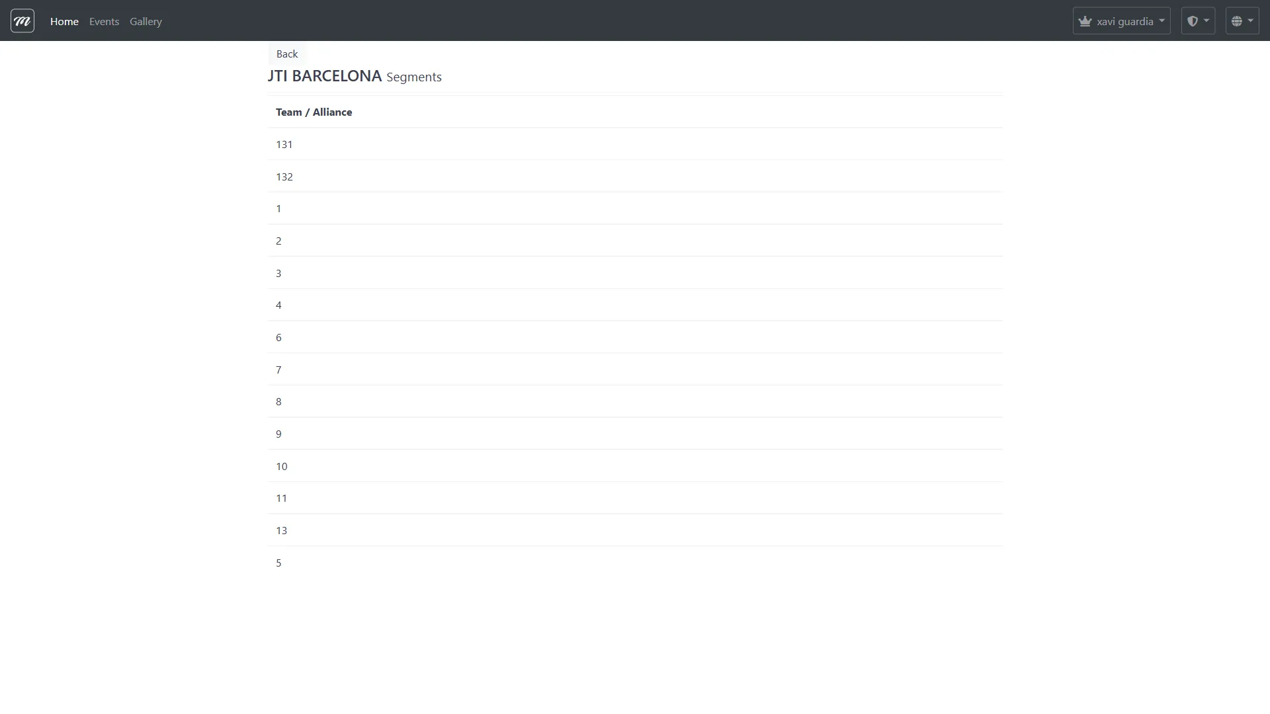Click the JTI BARCELONA heading
Viewport: 1270px width, 714px height.
click(x=325, y=76)
